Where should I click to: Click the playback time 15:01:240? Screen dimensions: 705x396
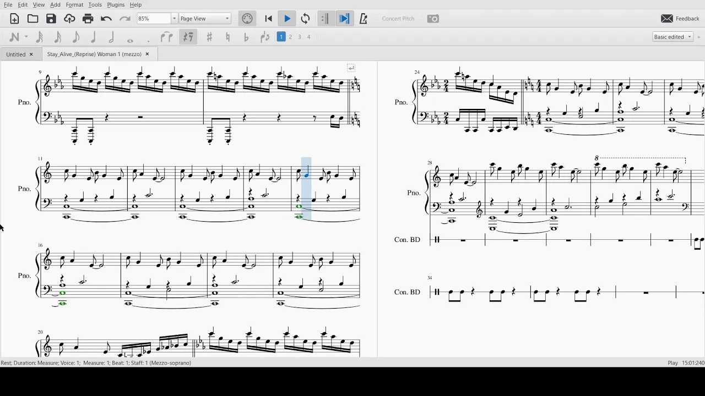point(693,363)
